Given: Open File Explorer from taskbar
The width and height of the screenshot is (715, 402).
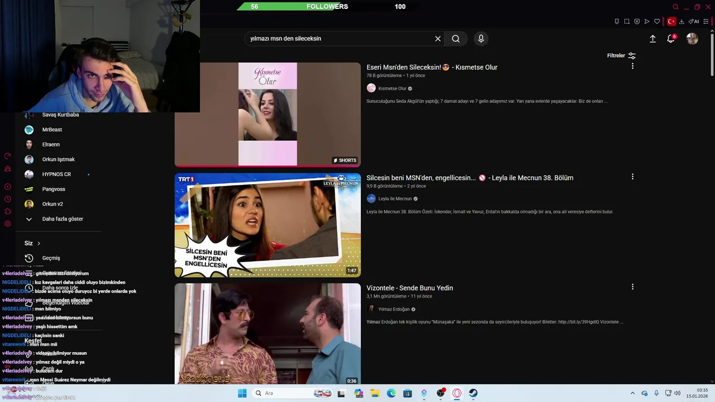Looking at the screenshot, I should tap(375, 393).
